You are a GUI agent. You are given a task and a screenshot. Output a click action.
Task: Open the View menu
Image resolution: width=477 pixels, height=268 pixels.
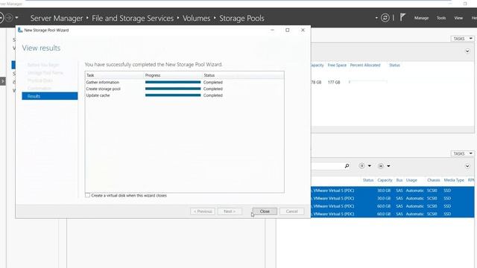pos(458,18)
